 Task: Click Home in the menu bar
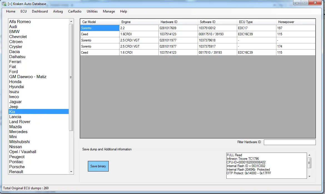[x=11, y=11]
